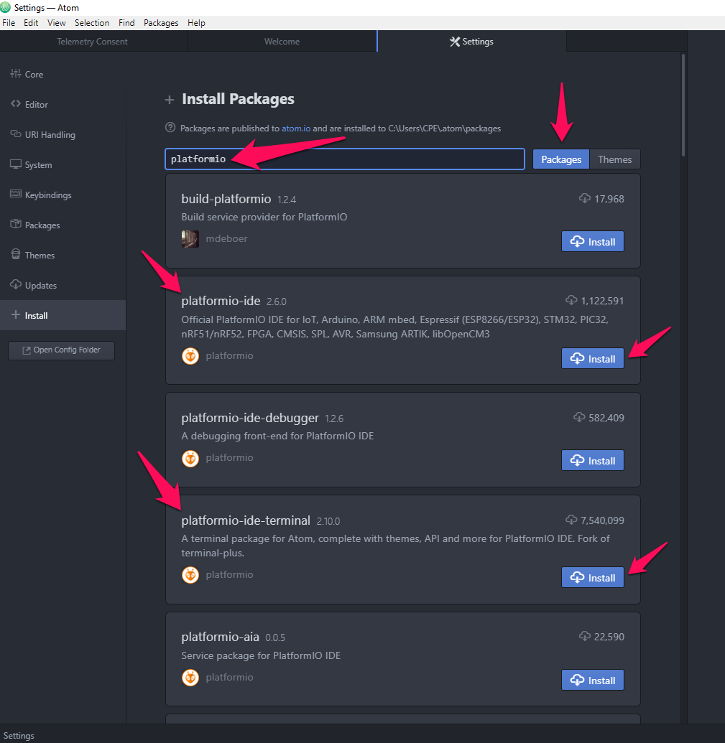Click the URI Handling link icon
The width and height of the screenshot is (725, 743).
(16, 134)
